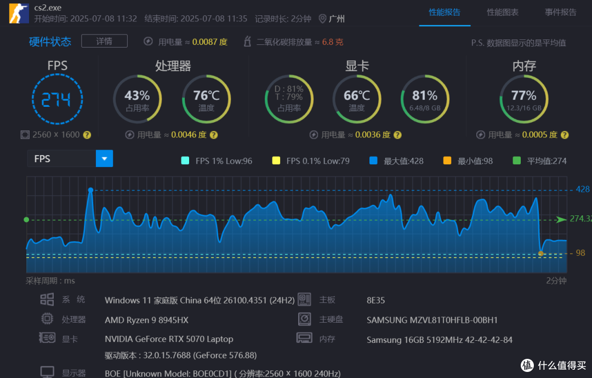
Task: Click the power usage lightning icon beside 0.0087 度
Action: coord(148,42)
